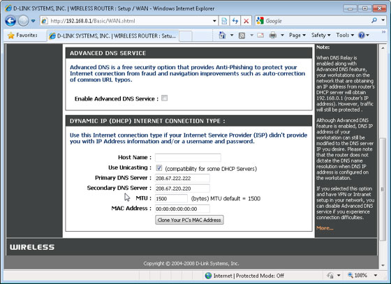Click the Internet Explorer title bar icon
This screenshot has width=391, height=284.
(8, 8)
